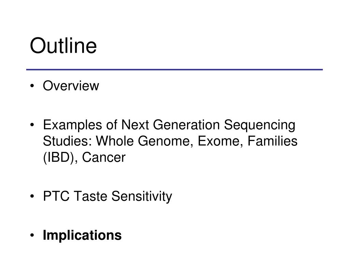Click the Outline slide title
This screenshot has width=349, height=261.
tap(63, 46)
